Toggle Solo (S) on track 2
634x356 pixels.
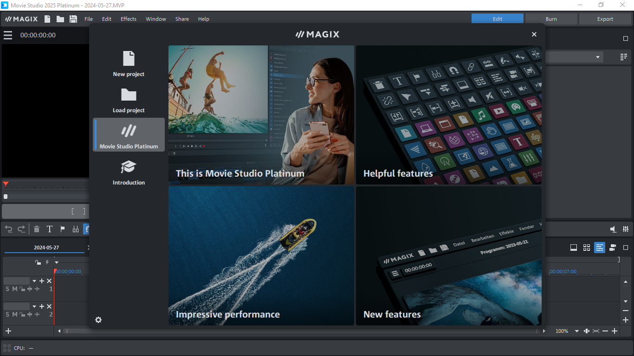[7, 314]
